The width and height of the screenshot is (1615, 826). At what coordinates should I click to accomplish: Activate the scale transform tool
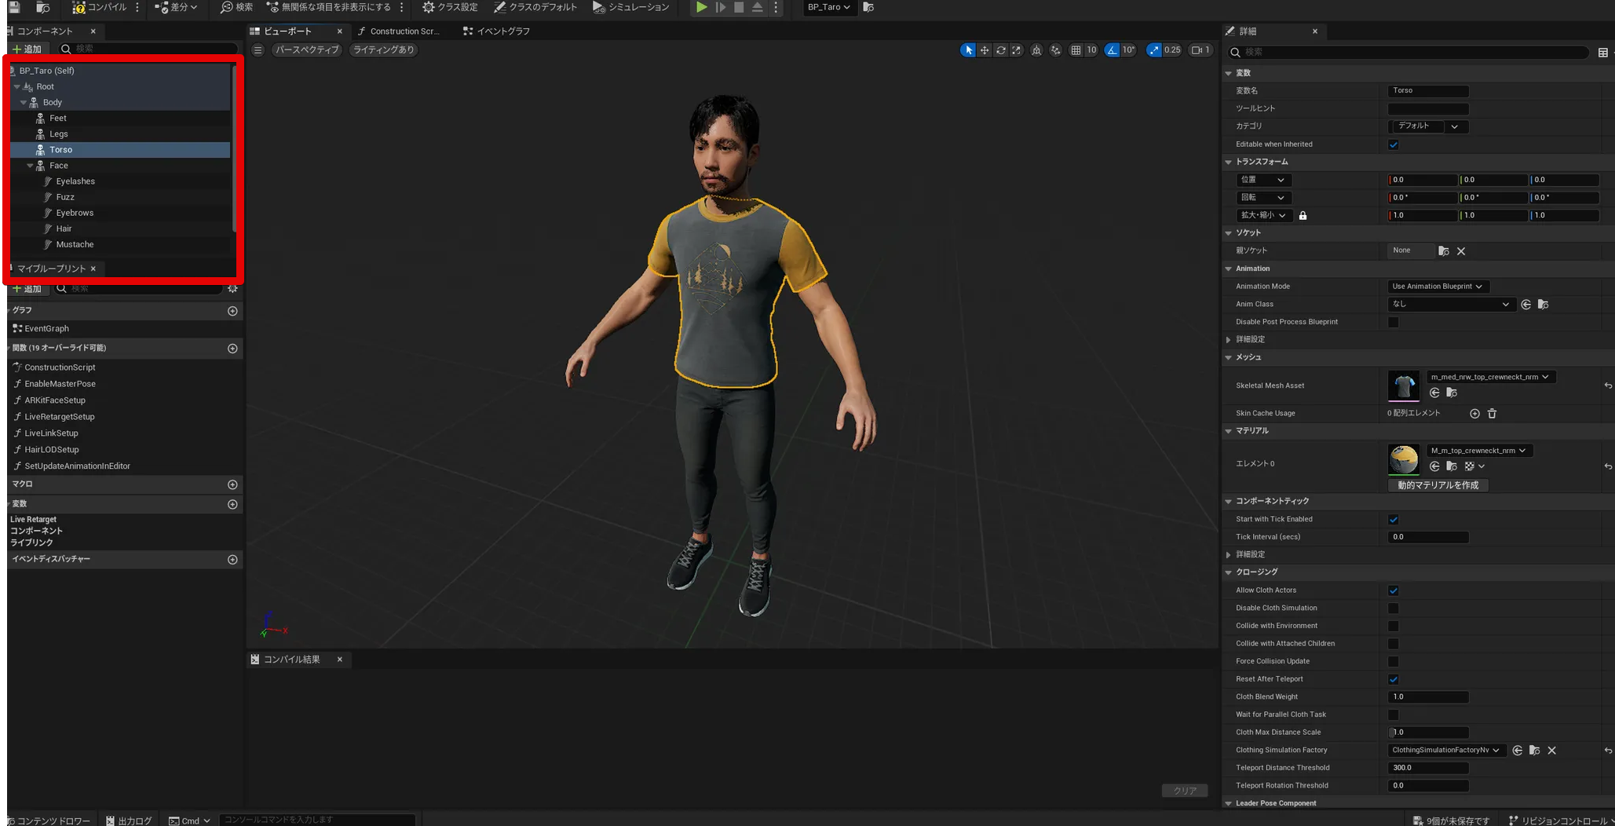1017,50
